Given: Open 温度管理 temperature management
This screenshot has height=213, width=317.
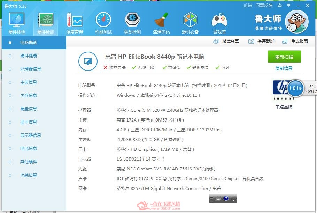Looking at the screenshot, I should pyautogui.click(x=75, y=23).
